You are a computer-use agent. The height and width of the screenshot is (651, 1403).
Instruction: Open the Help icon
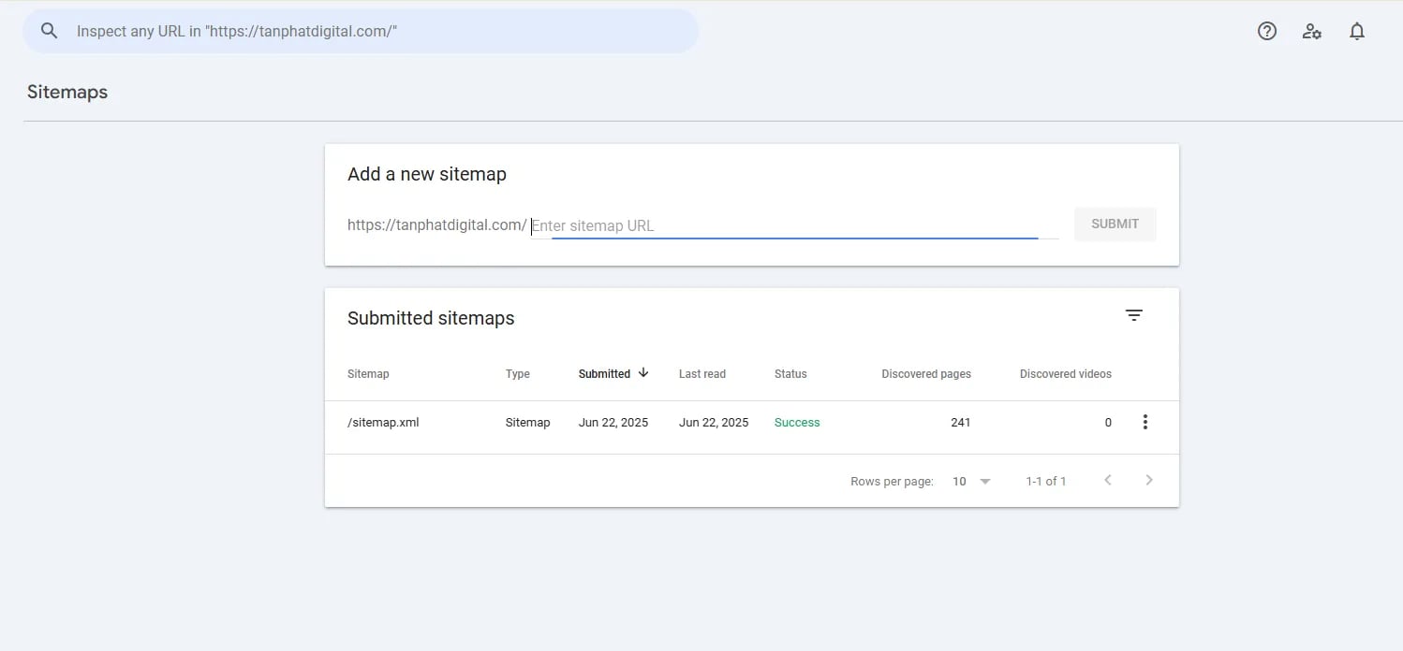pyautogui.click(x=1266, y=31)
